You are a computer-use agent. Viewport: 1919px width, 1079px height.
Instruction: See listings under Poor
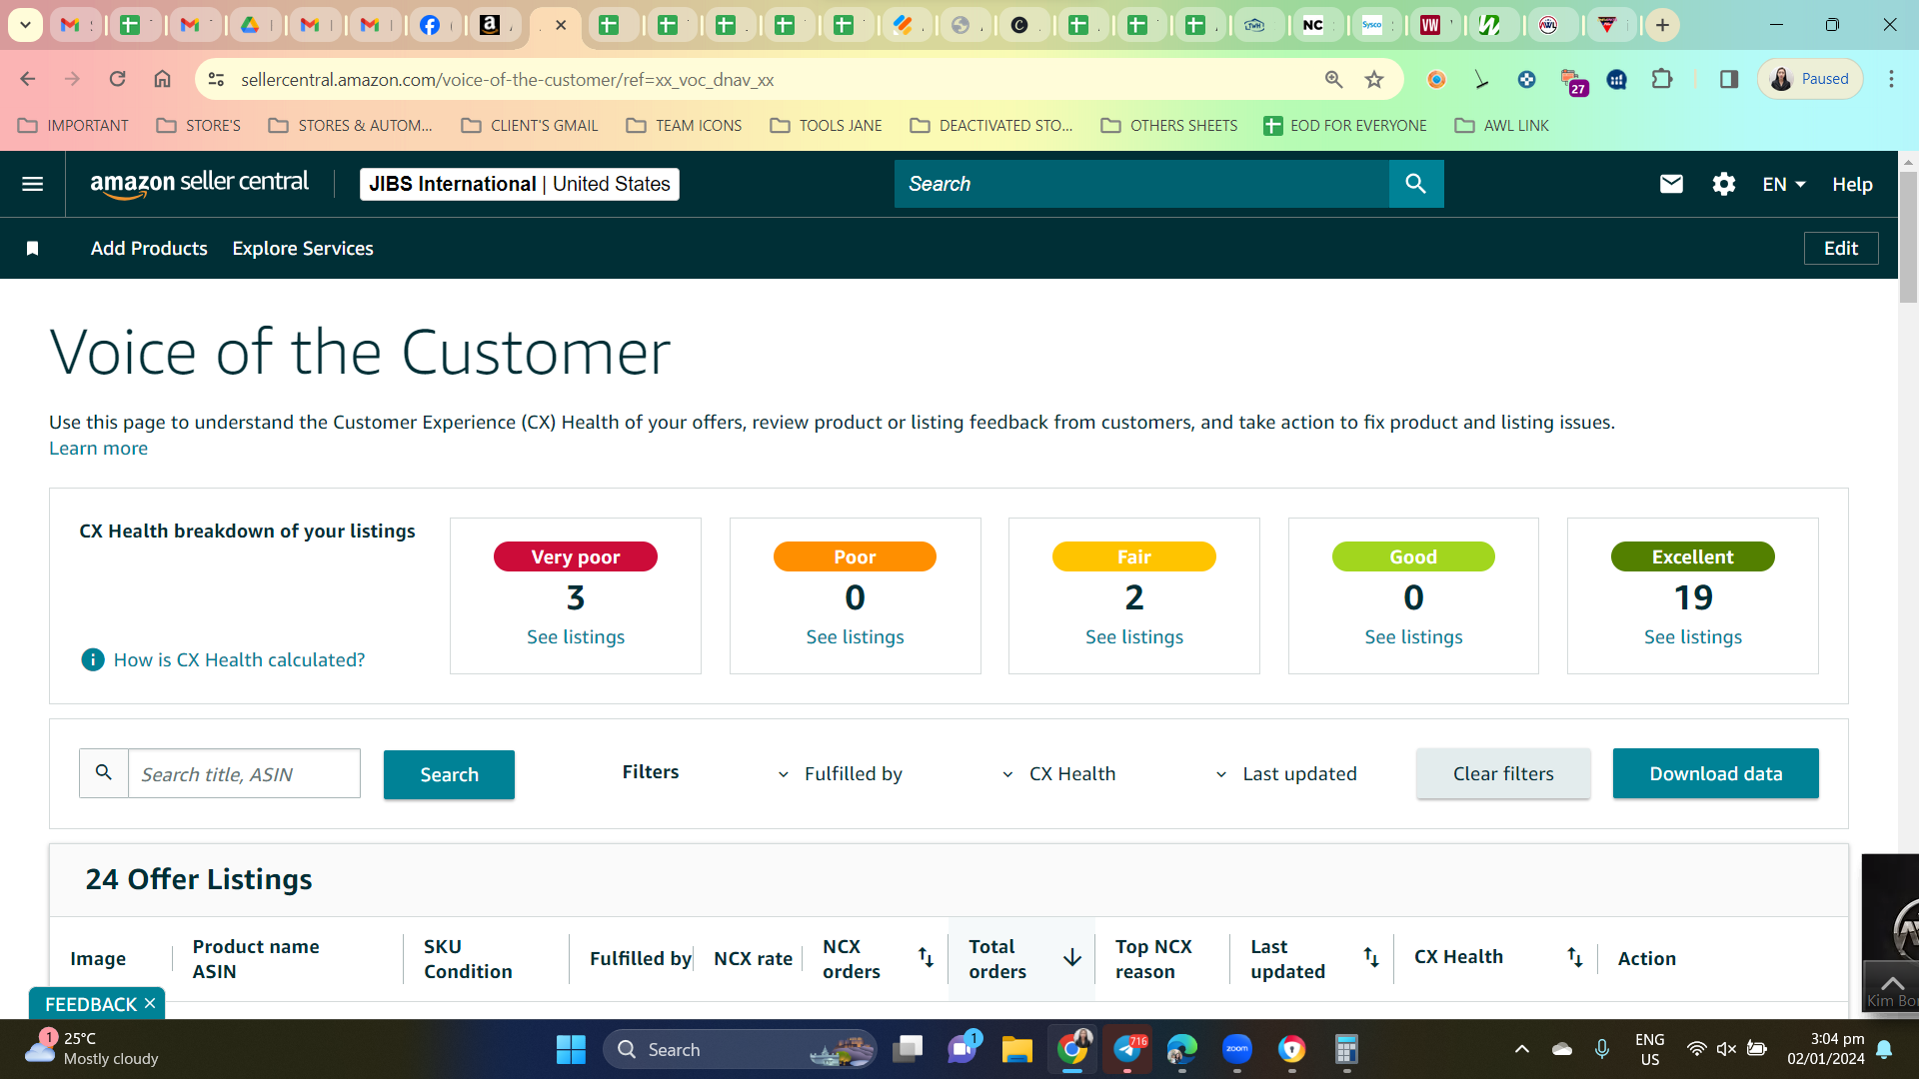coord(856,637)
